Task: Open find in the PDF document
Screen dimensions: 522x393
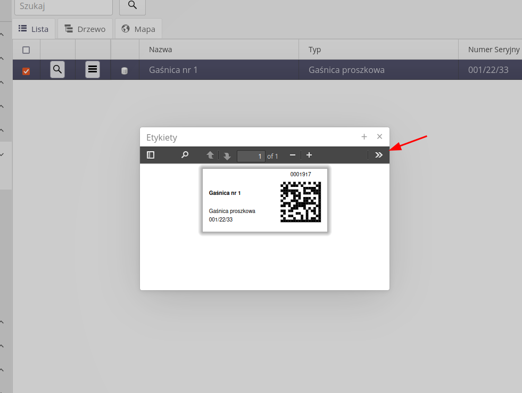Action: point(185,155)
